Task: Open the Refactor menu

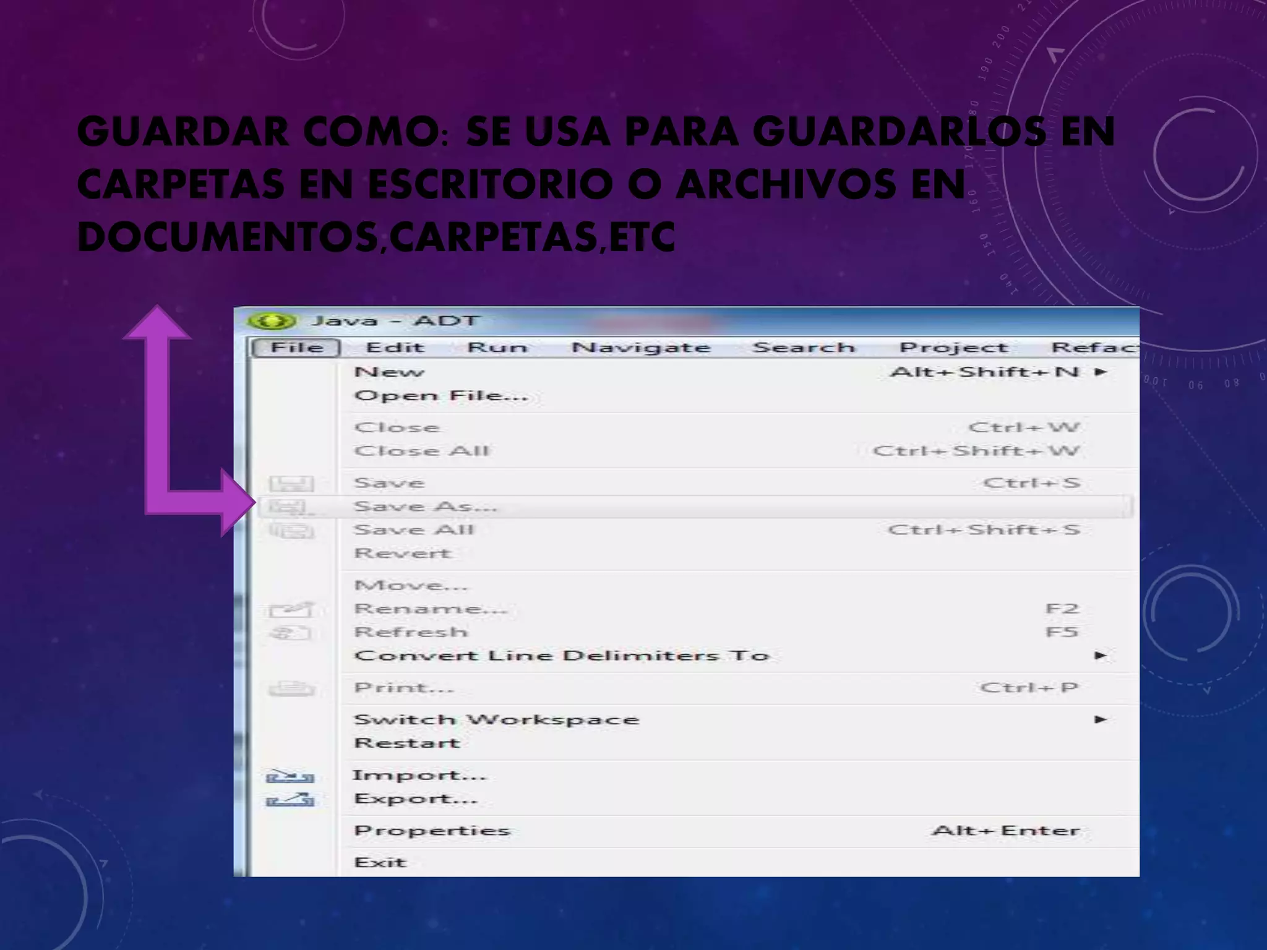Action: coord(1095,348)
